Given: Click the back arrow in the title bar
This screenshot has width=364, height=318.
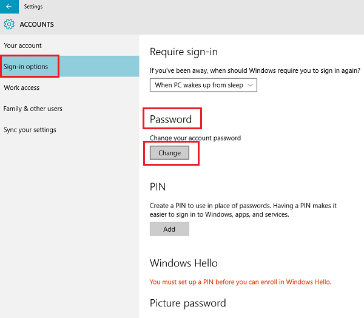Looking at the screenshot, I should click(8, 6).
